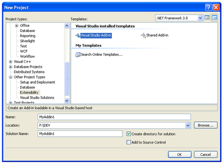Collapse the Other Project Types node
Image resolution: width=224 pixels, height=164 pixels.
10,77
